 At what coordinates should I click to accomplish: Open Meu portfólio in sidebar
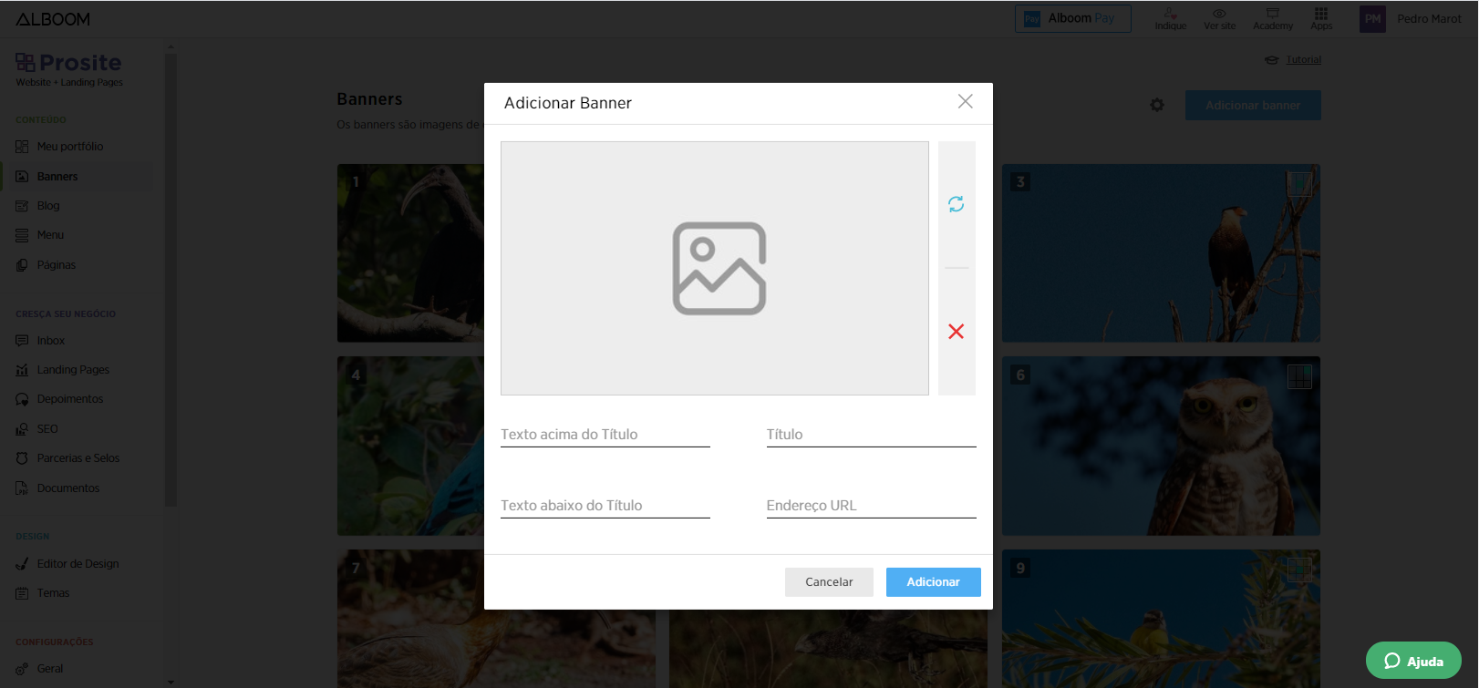70,147
